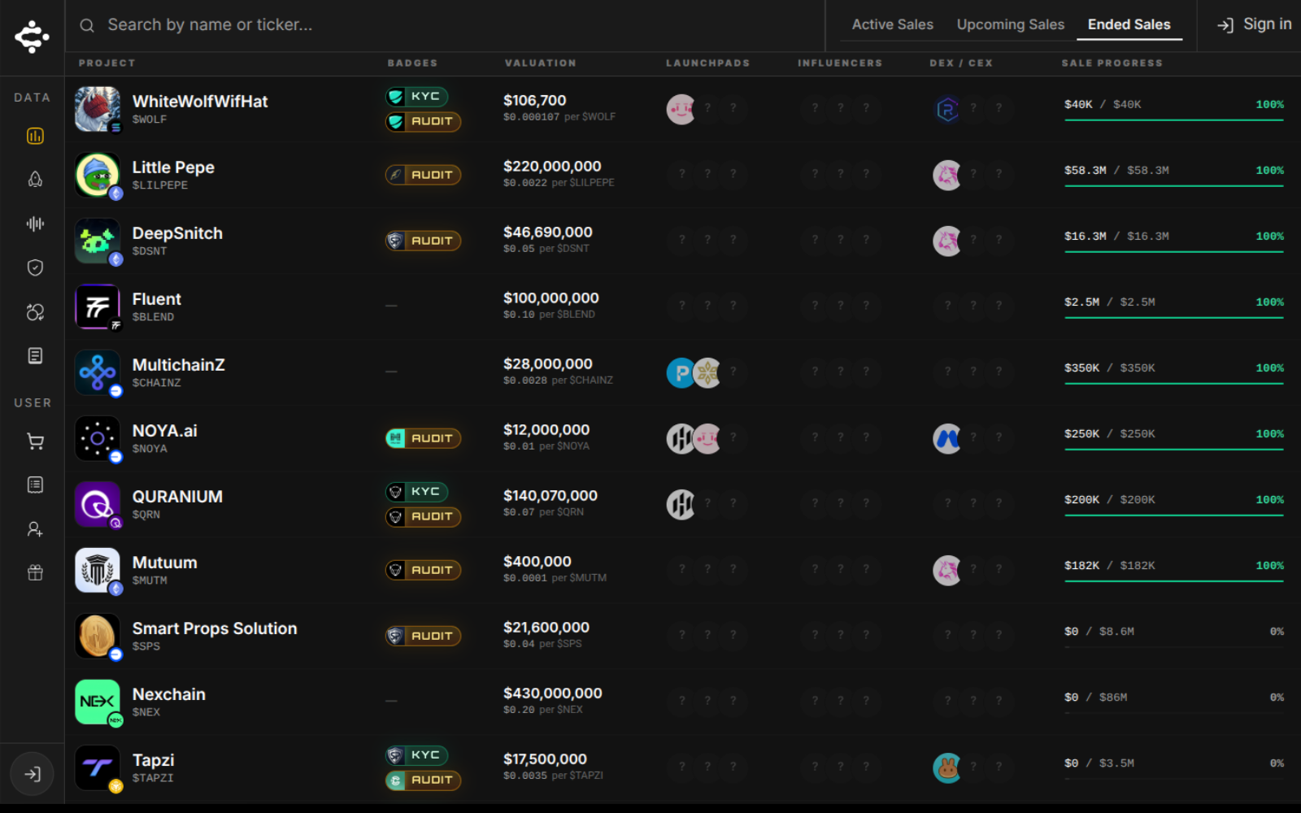Open the document sidebar icon under DATA
1301x813 pixels.
click(x=35, y=356)
